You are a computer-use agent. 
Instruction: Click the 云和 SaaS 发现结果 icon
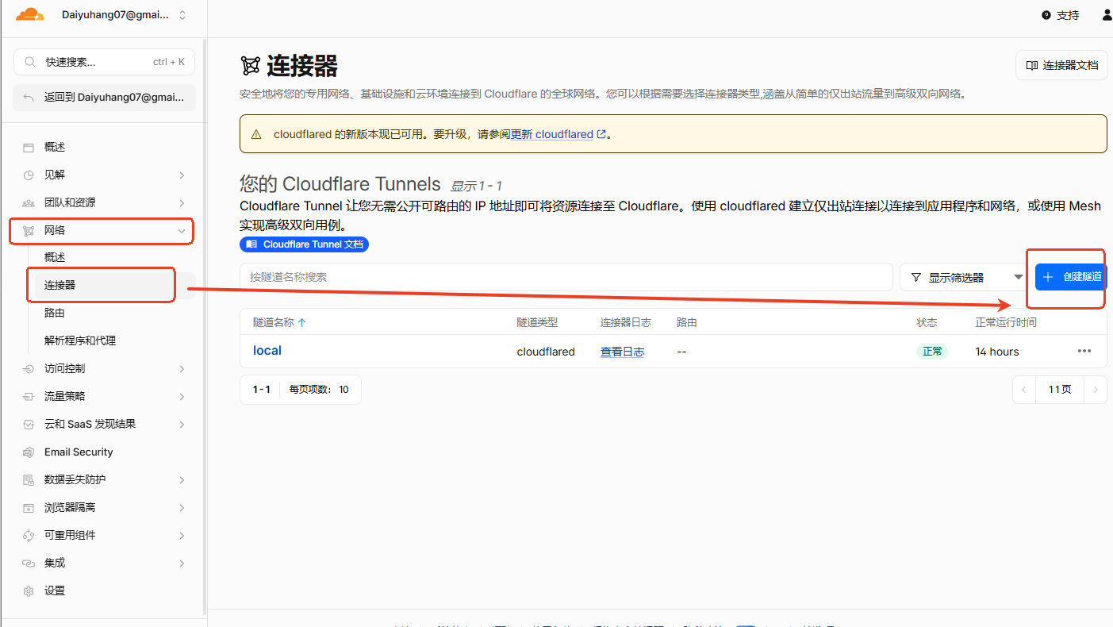click(29, 425)
